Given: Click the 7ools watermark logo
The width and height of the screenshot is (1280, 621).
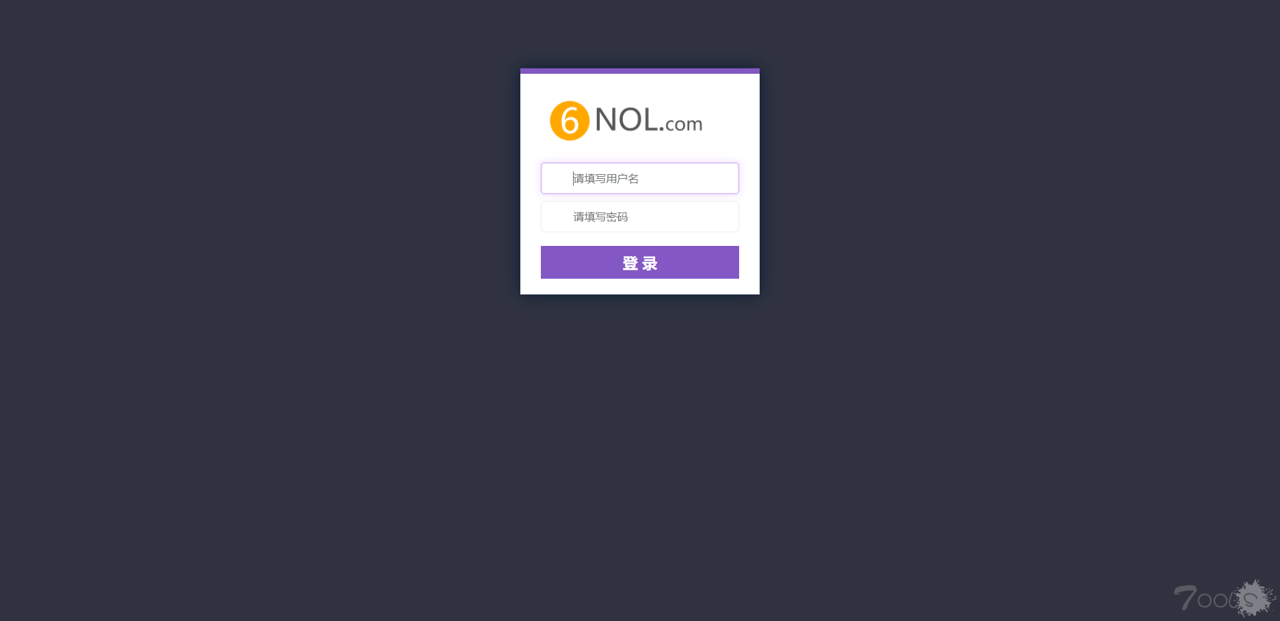Looking at the screenshot, I should coord(1225,598).
